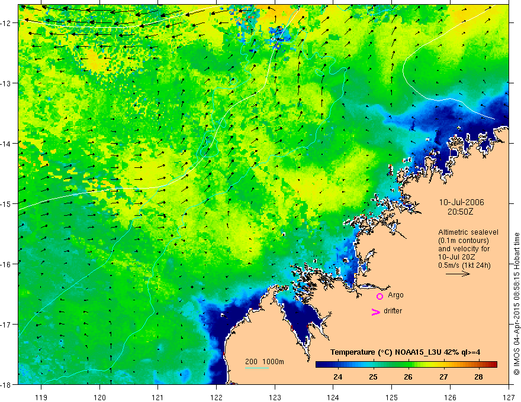Click the 'and velocity for' caption line
Image resolution: width=521 pixels, height=402 pixels.
pyautogui.click(x=464, y=248)
